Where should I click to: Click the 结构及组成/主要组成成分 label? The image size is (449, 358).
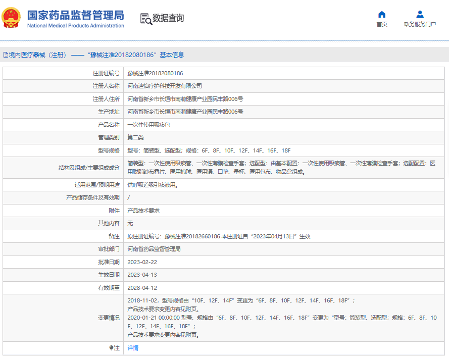(x=89, y=168)
